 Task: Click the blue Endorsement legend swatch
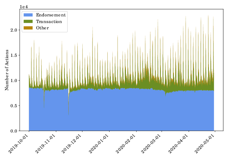28,15
